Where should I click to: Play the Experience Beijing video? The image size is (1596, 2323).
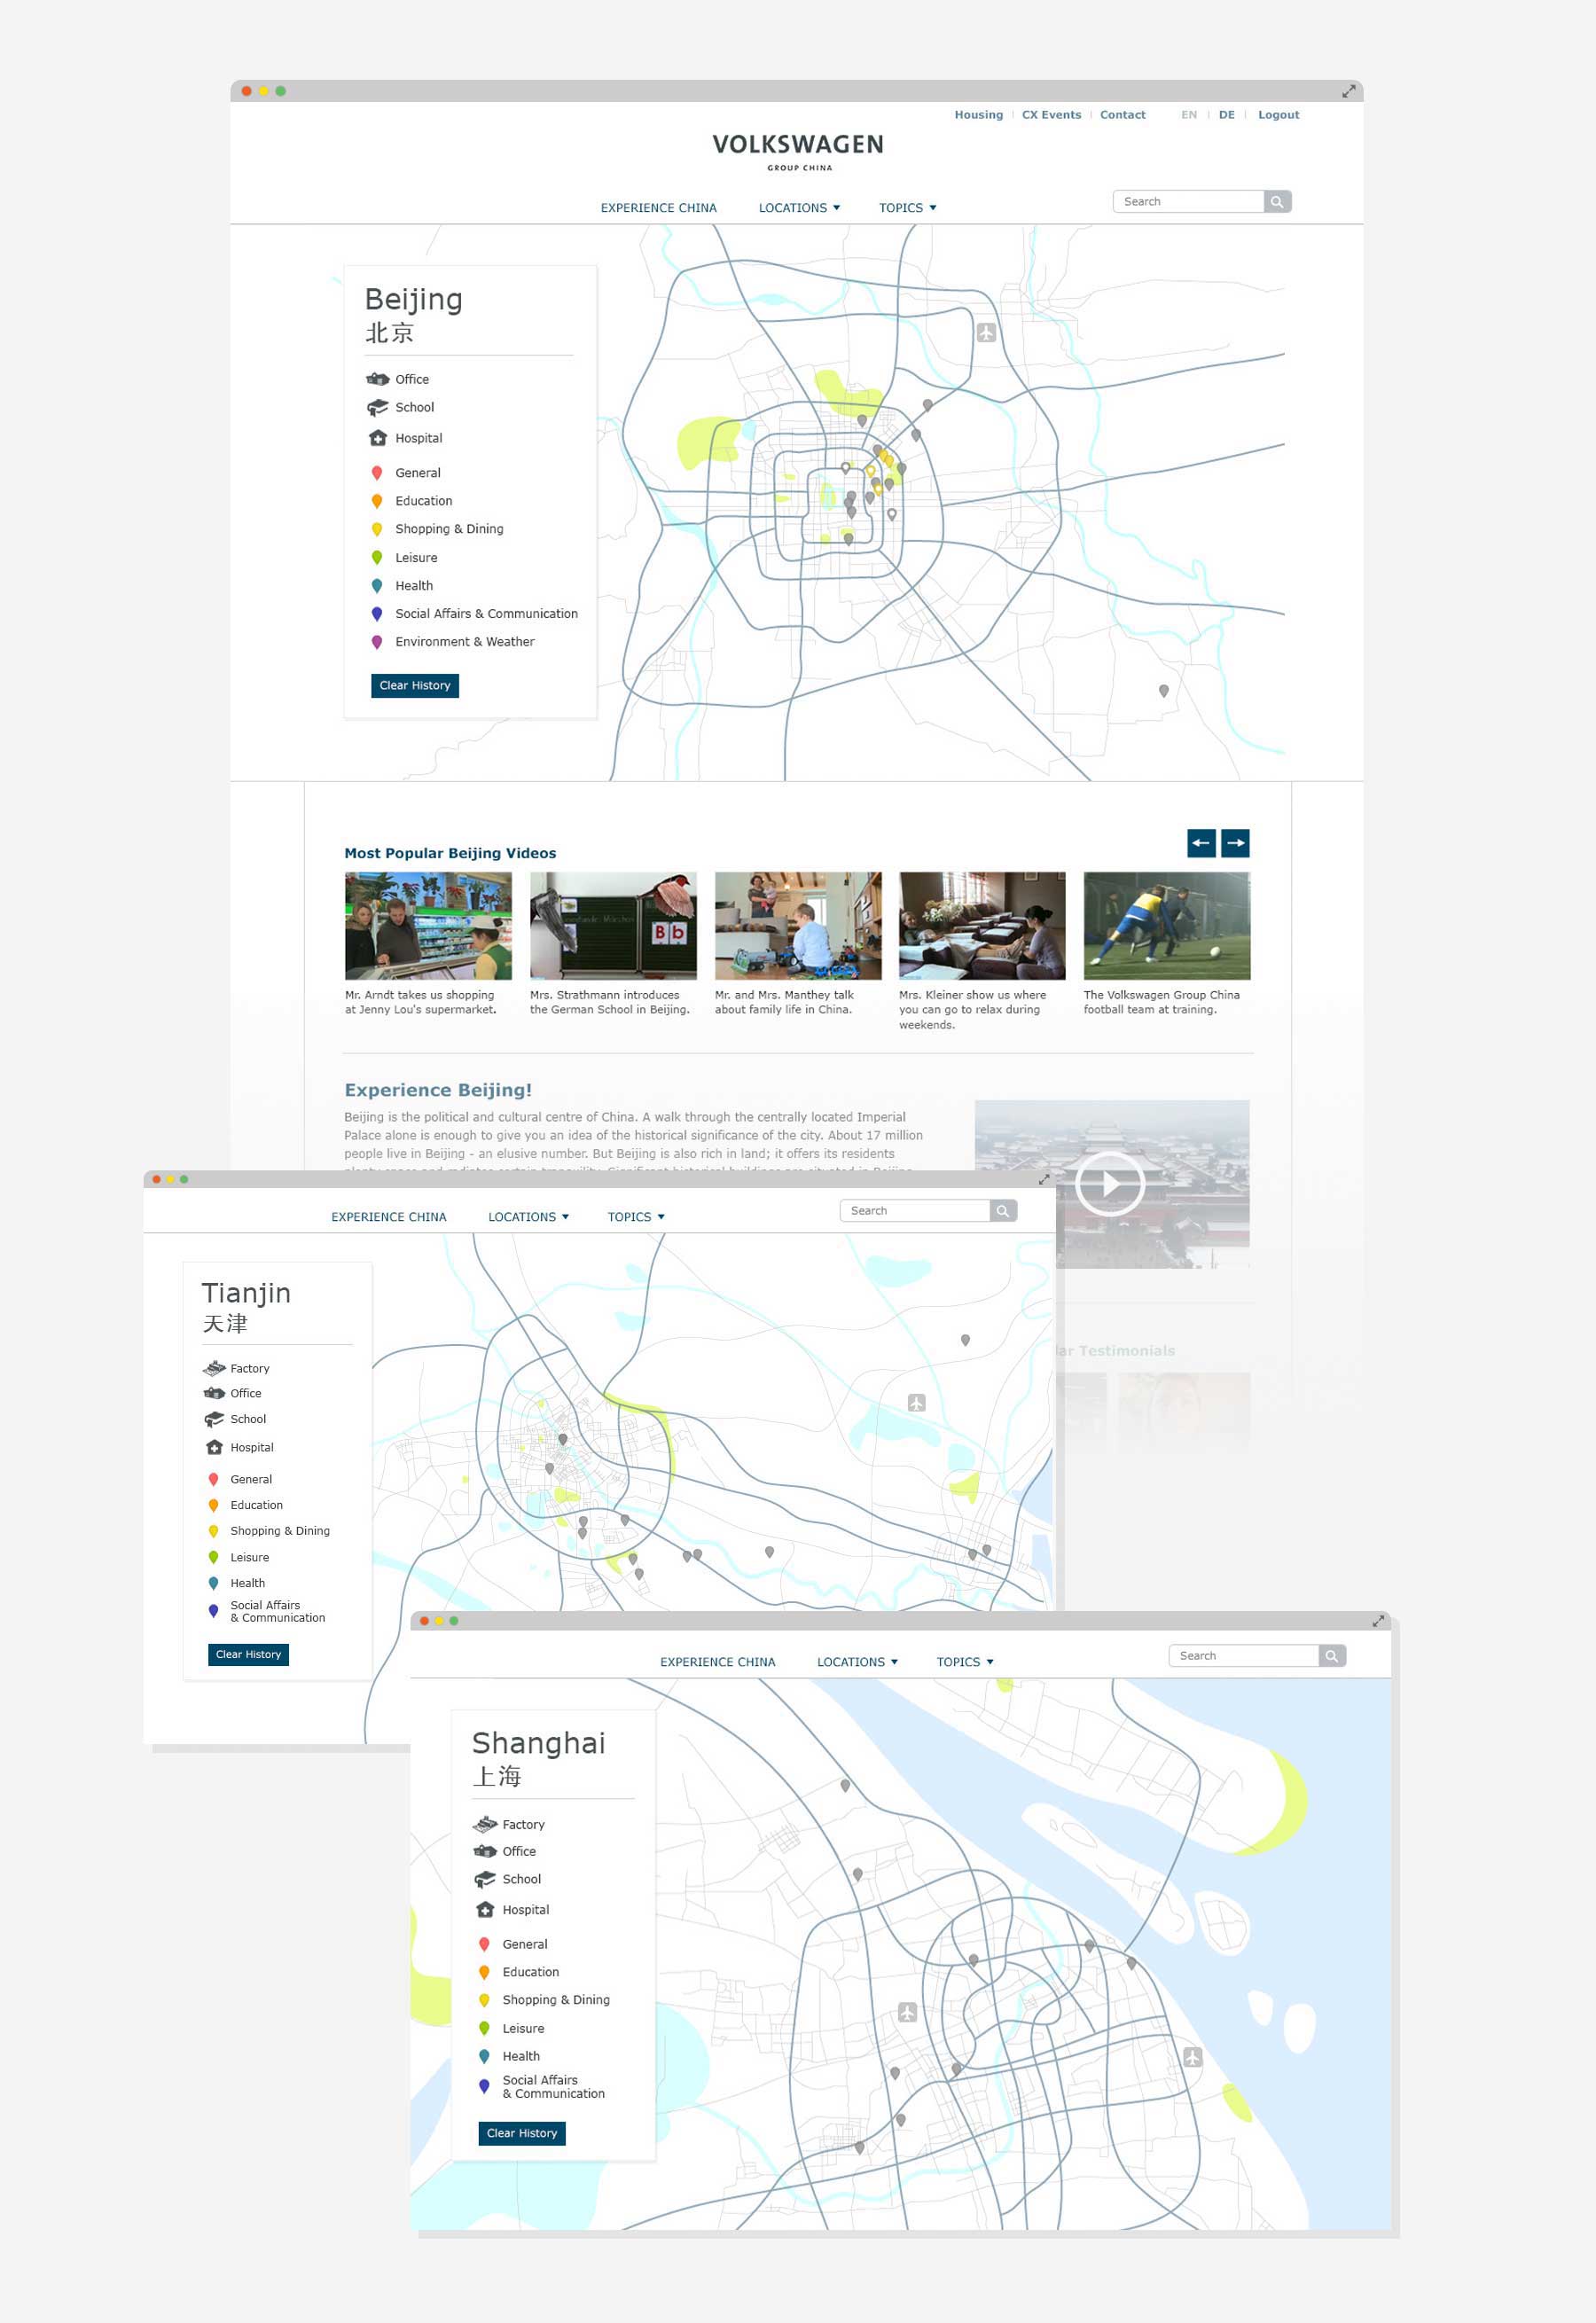1110,1184
